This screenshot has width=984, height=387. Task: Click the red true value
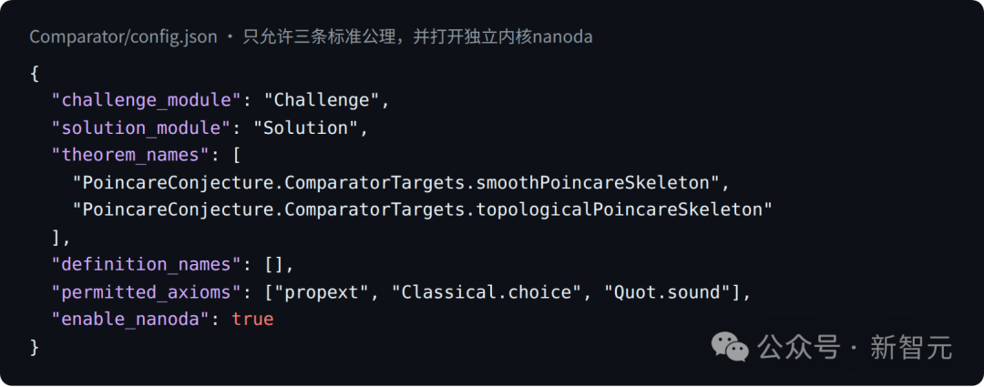pyautogui.click(x=253, y=320)
